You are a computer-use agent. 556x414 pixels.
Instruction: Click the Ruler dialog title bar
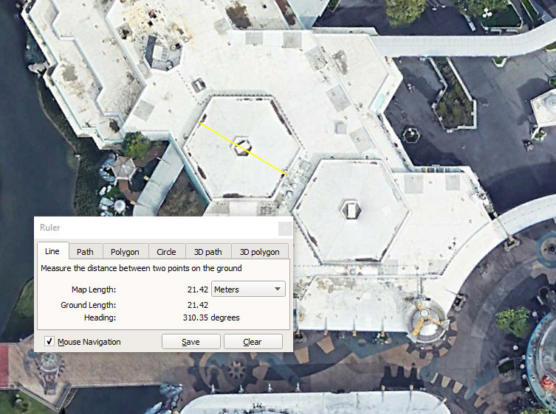[148, 228]
